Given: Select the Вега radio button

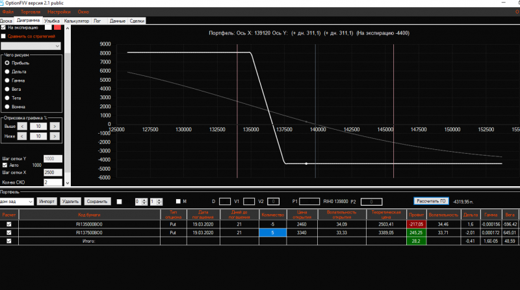Looking at the screenshot, I should pyautogui.click(x=7, y=89).
